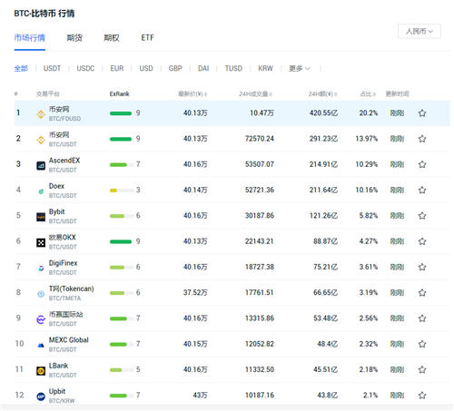Filter pairs by TUSD
454x411 pixels.
(233, 68)
